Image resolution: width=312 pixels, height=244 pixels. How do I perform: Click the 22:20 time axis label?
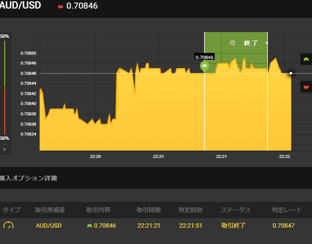point(96,156)
